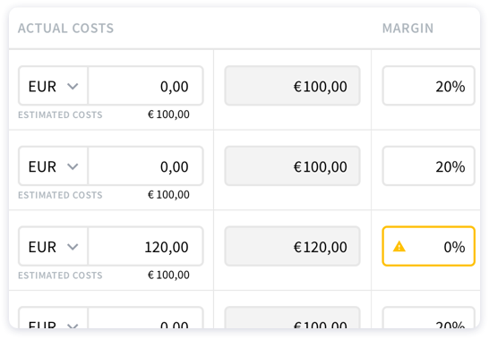Expand the partially visible fourth row EUR dropdown
489x339 pixels.
[x=53, y=318]
